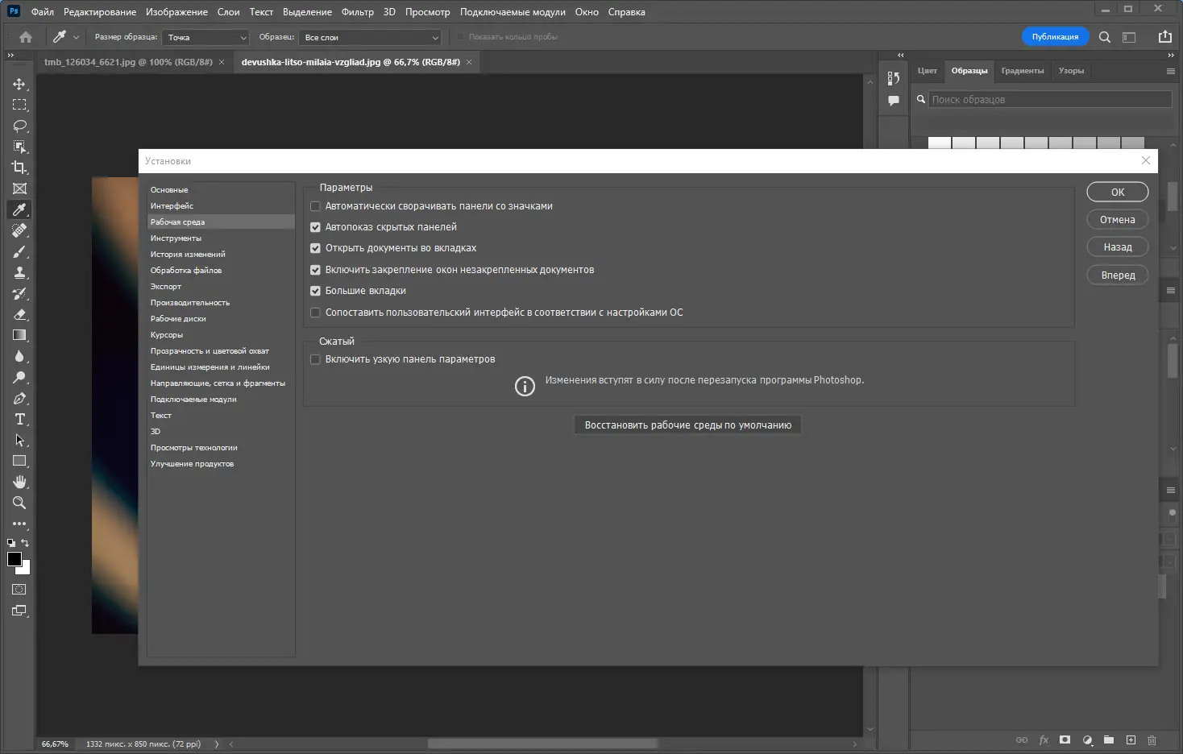Select the Path Selection tool
Viewport: 1183px width, 754px height.
coord(19,440)
